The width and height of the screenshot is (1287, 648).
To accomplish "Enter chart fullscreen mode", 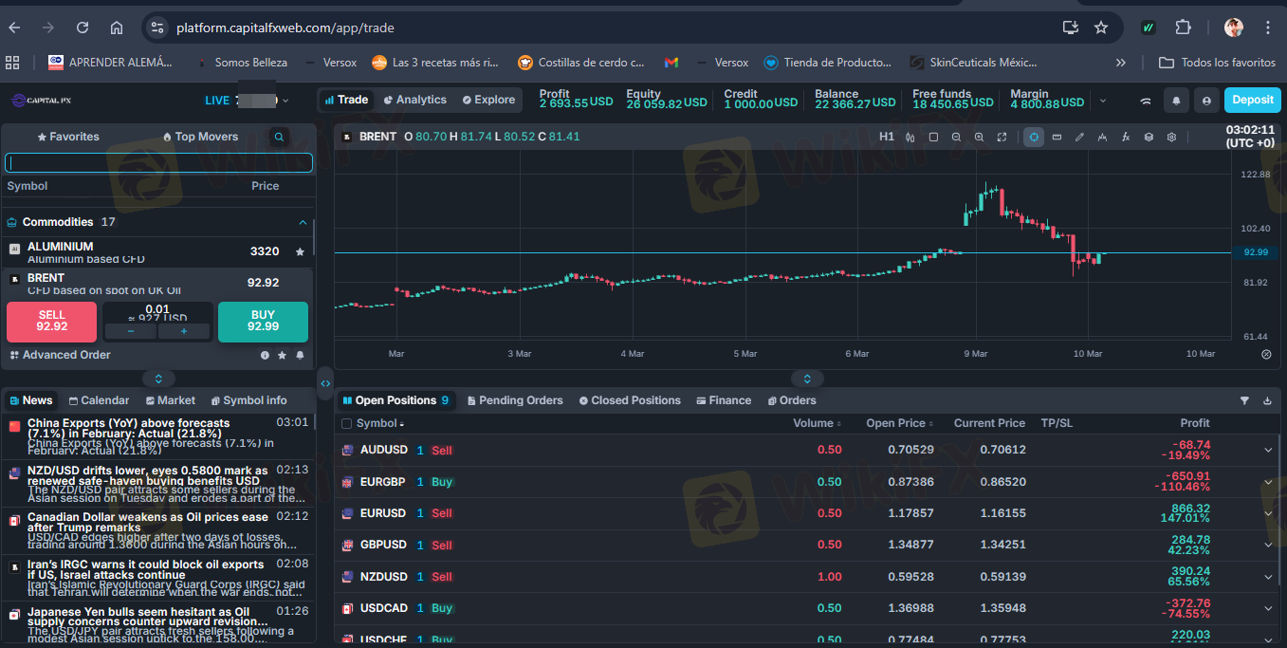I will pyautogui.click(x=1002, y=137).
